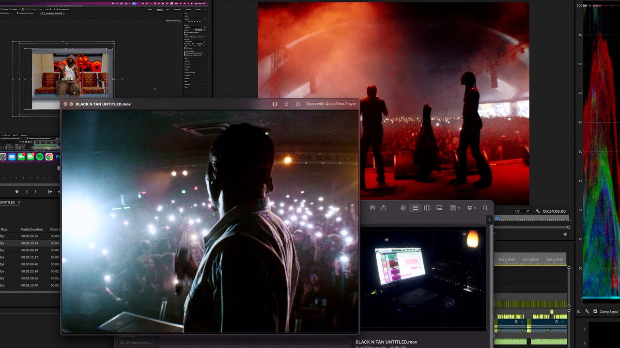Select the 00:00:08:18 media duration row

[30, 250]
